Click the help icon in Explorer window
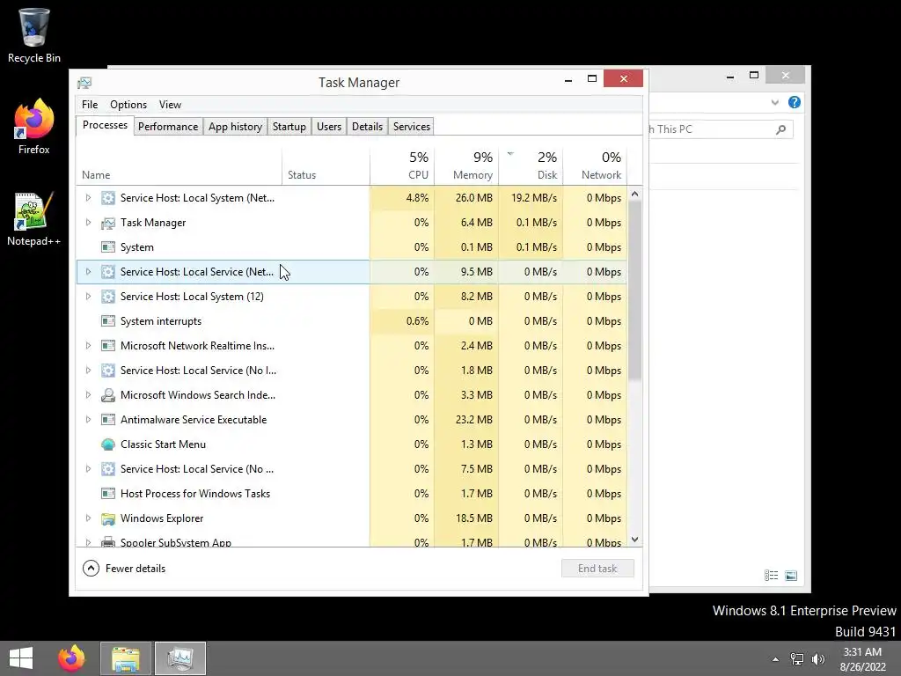Image resolution: width=901 pixels, height=676 pixels. click(795, 102)
